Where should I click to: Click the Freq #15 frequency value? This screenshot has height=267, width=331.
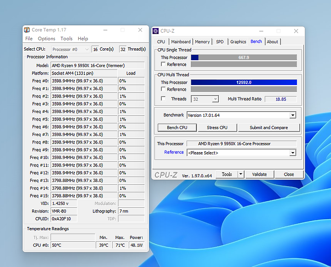(84, 196)
